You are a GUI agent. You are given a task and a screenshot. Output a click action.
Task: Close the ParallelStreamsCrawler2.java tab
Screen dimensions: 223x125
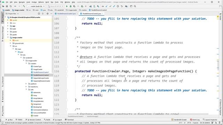tap(102, 14)
